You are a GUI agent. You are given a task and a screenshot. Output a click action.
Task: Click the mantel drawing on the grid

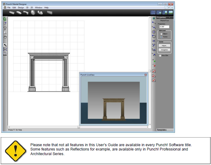tap(49, 72)
